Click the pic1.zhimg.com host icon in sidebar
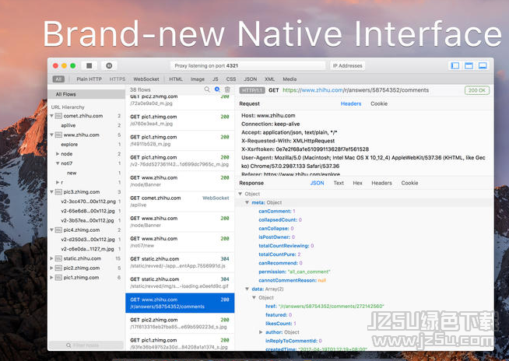 point(58,278)
